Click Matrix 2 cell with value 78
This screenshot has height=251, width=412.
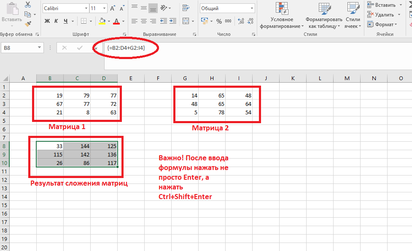(212, 113)
